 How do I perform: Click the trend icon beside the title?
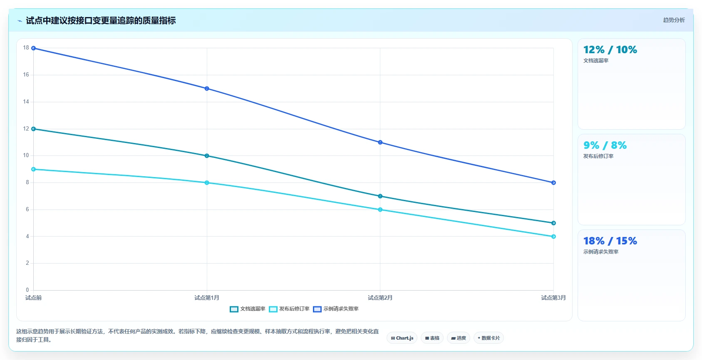20,21
